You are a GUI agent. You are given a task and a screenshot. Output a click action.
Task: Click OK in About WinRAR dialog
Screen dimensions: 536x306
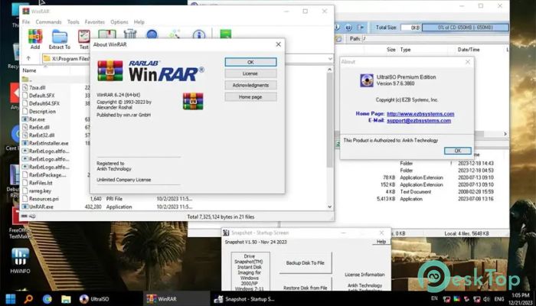click(250, 62)
